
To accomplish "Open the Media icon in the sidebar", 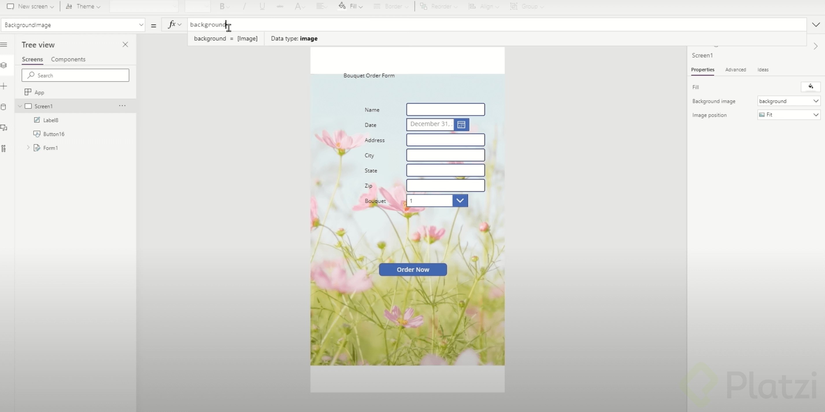I will click(4, 128).
